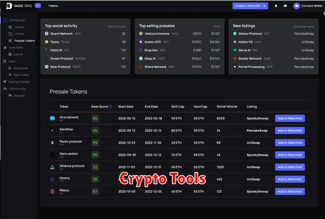Click Gira network token icon
325x219 pixels.
pyautogui.click(x=52, y=118)
